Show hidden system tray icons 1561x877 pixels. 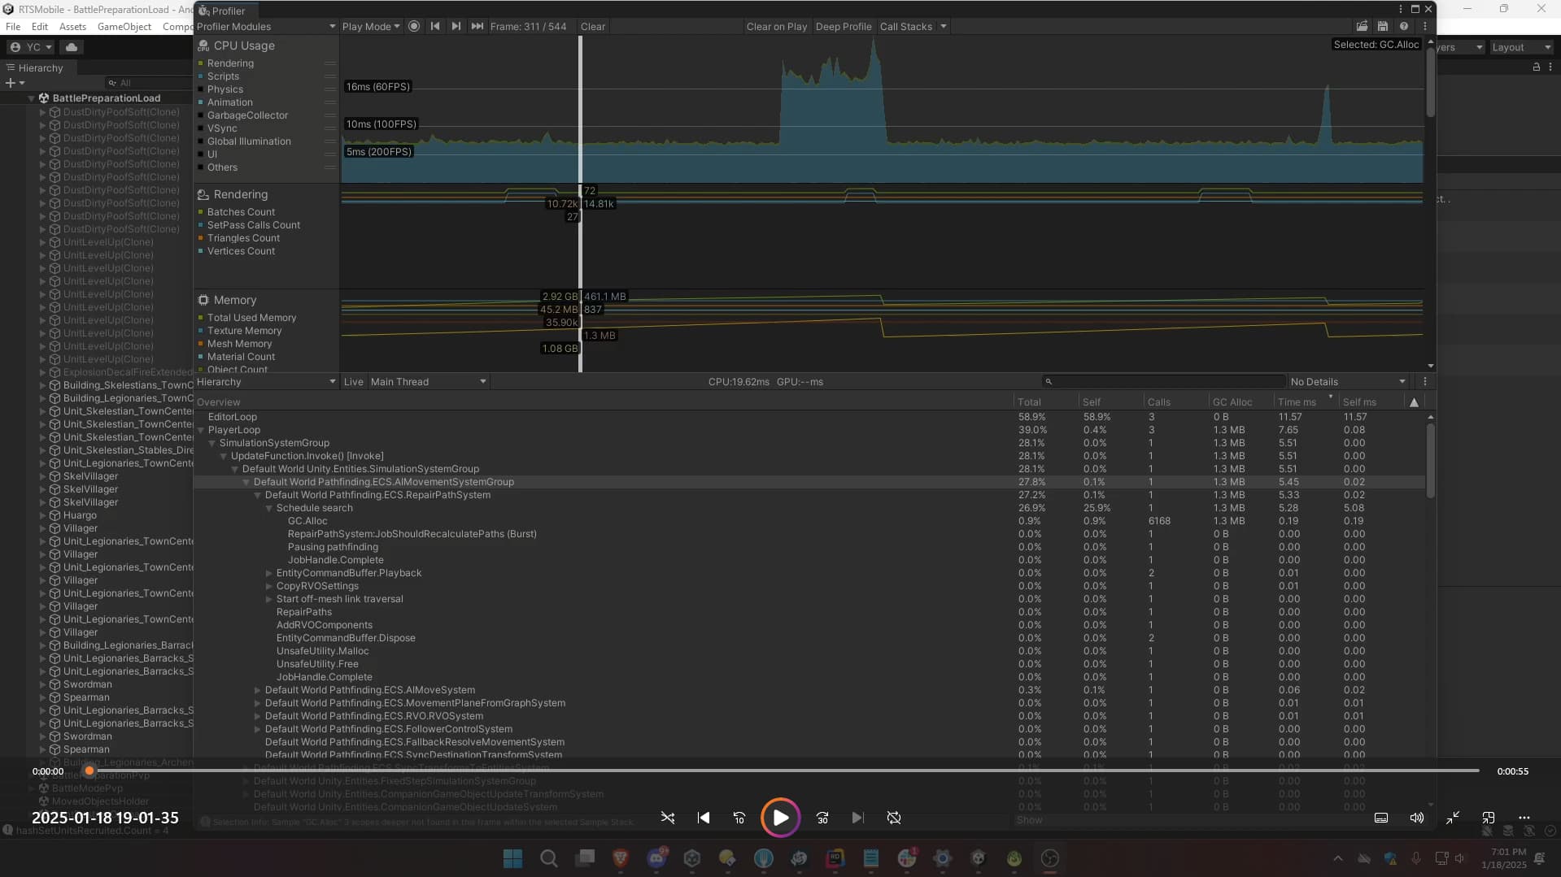coord(1338,858)
